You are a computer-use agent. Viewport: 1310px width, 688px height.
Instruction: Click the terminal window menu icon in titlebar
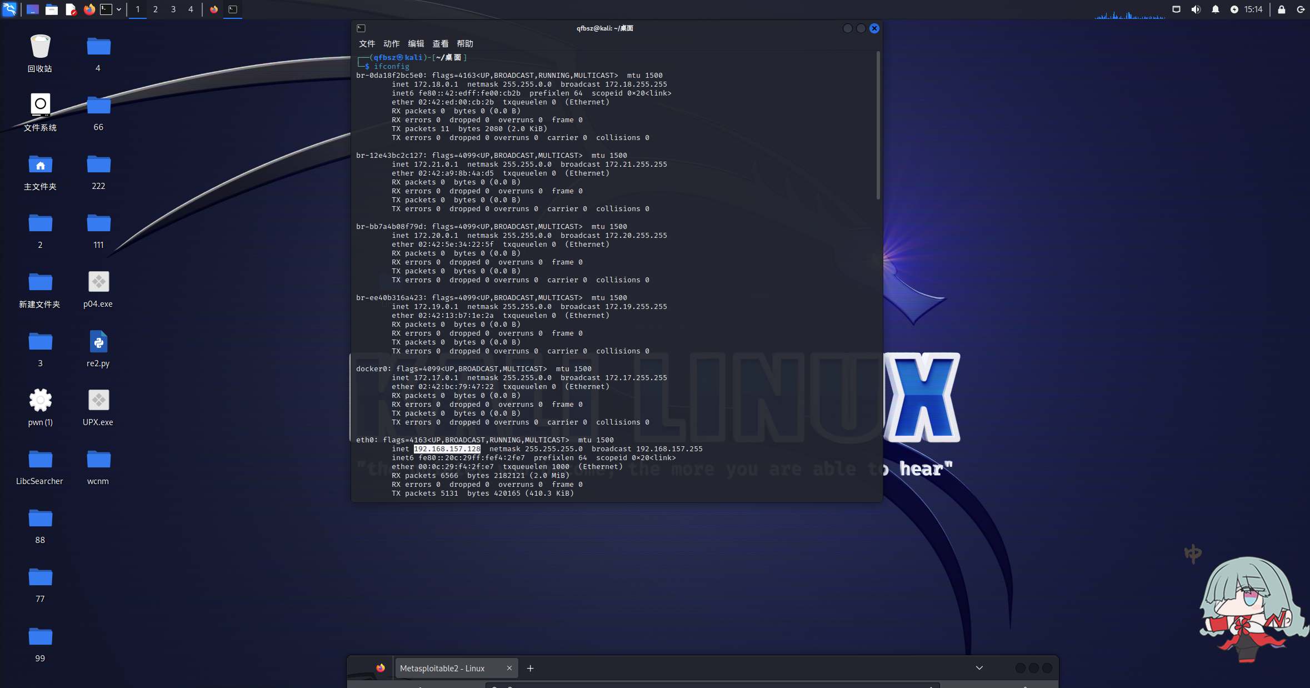coord(361,28)
